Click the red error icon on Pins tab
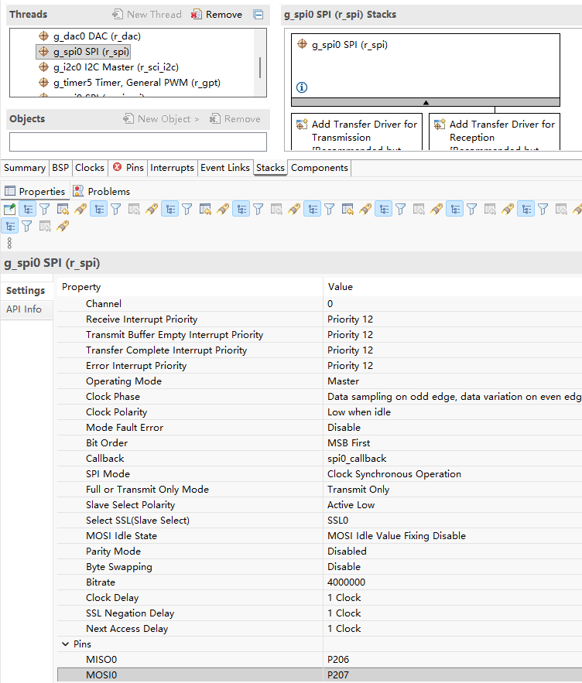582x683 pixels. [117, 167]
